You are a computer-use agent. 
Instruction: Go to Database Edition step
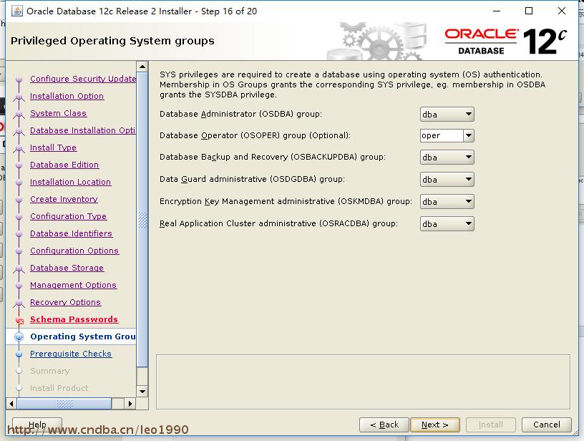[64, 165]
